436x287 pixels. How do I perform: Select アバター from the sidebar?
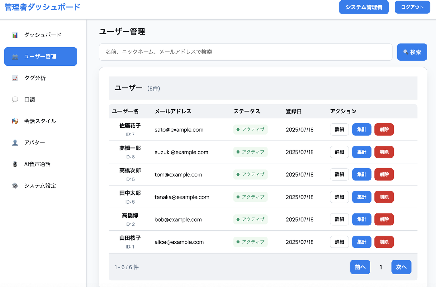tap(41, 143)
